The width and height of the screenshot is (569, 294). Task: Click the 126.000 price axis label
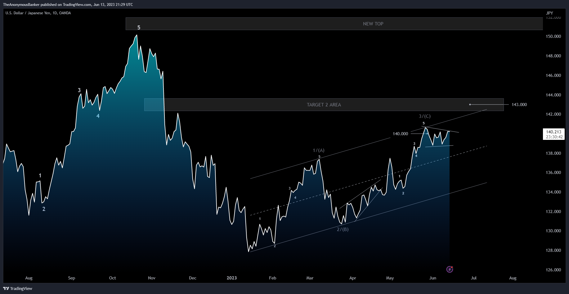[553, 270]
